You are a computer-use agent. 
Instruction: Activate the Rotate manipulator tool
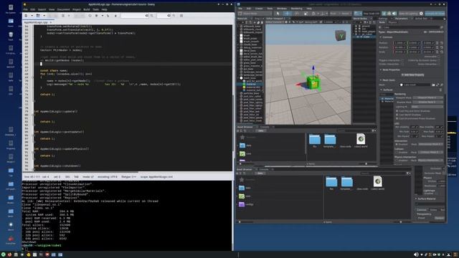(297, 14)
